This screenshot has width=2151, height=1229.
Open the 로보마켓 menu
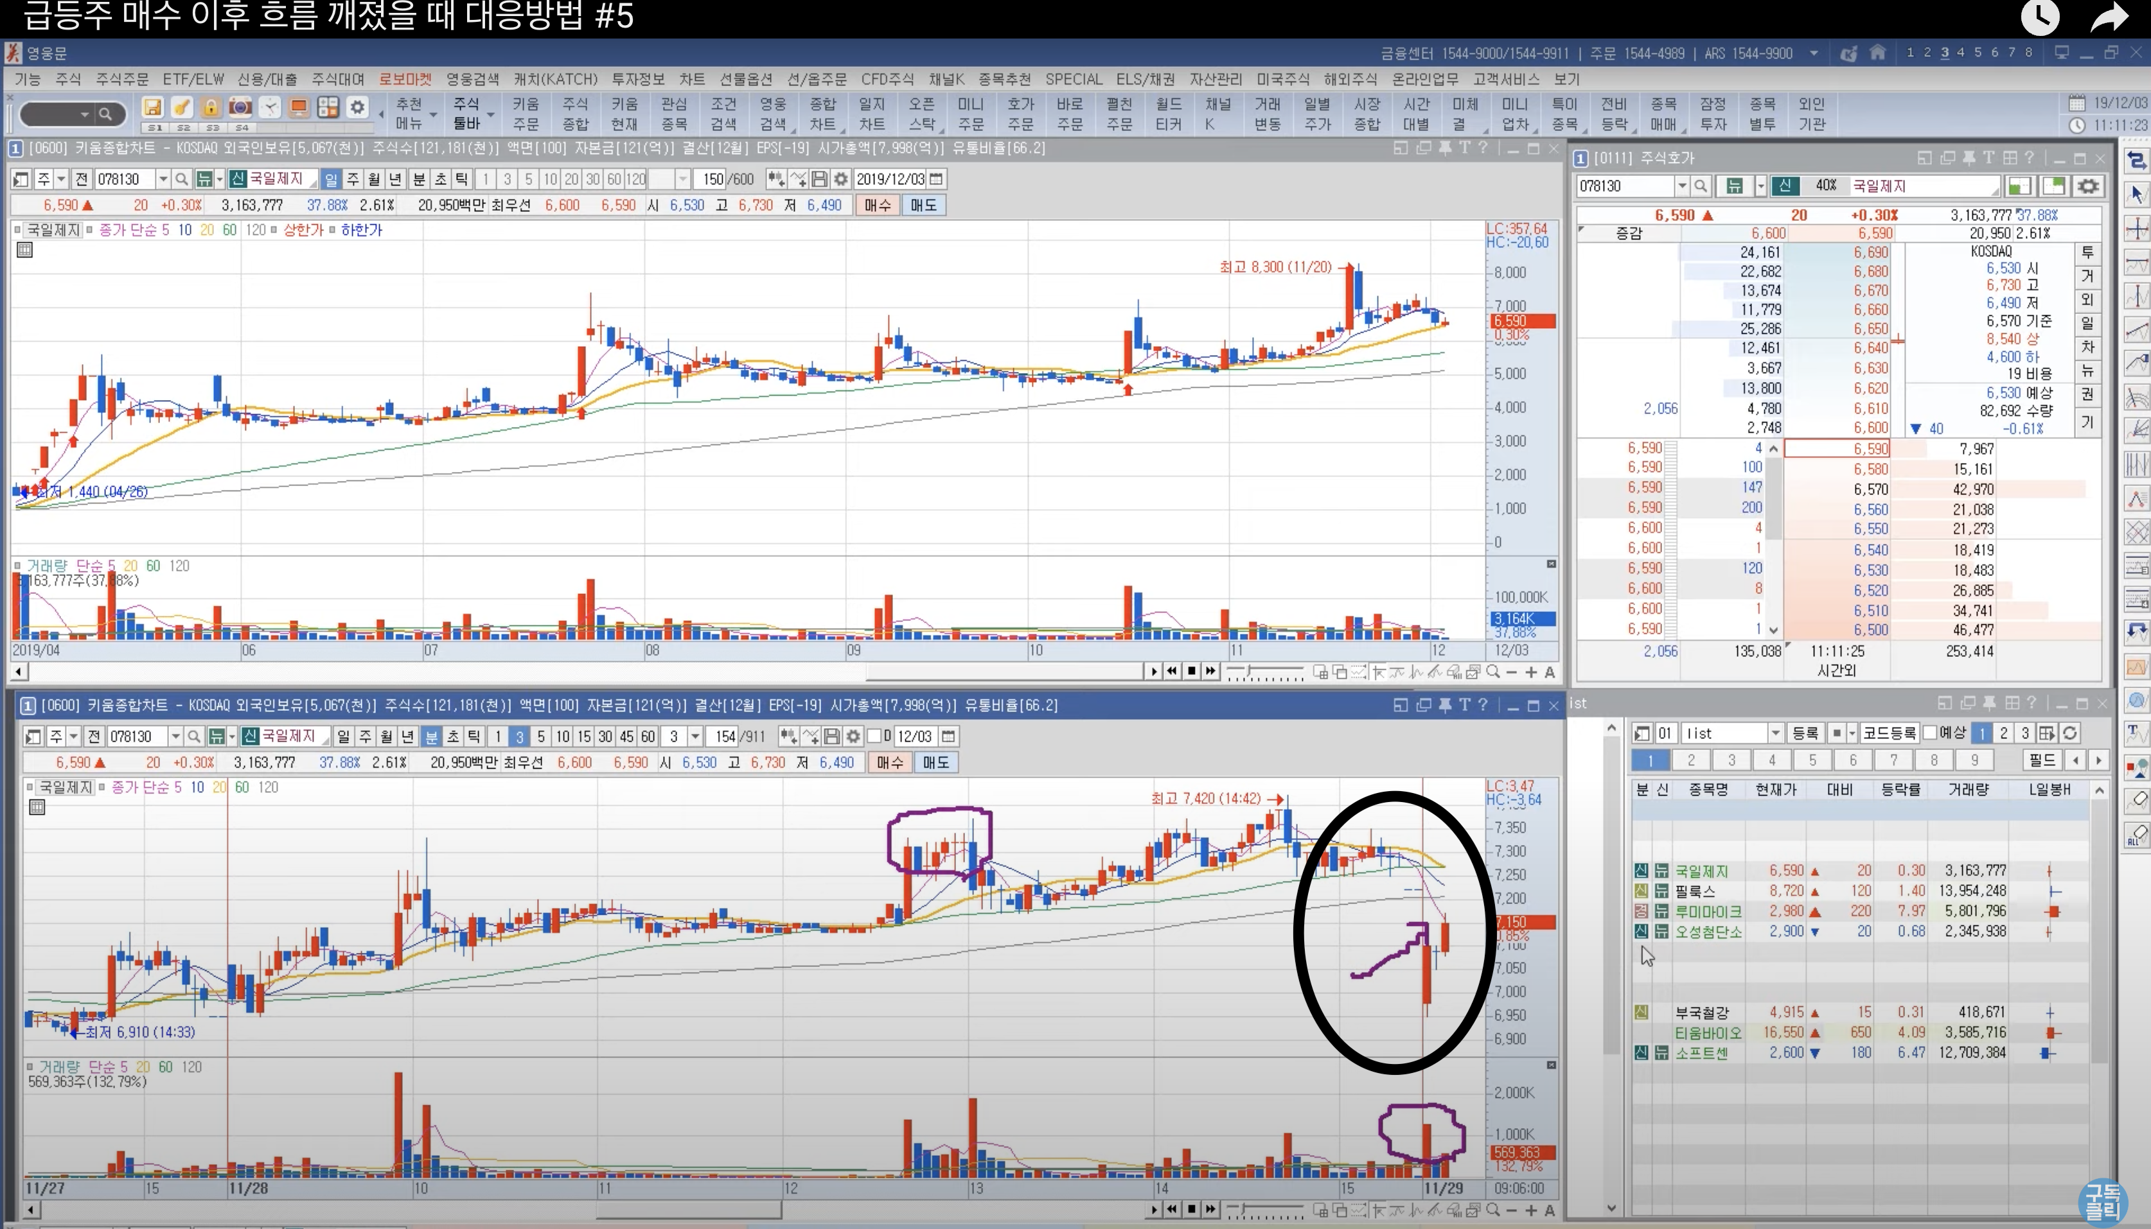click(x=405, y=80)
